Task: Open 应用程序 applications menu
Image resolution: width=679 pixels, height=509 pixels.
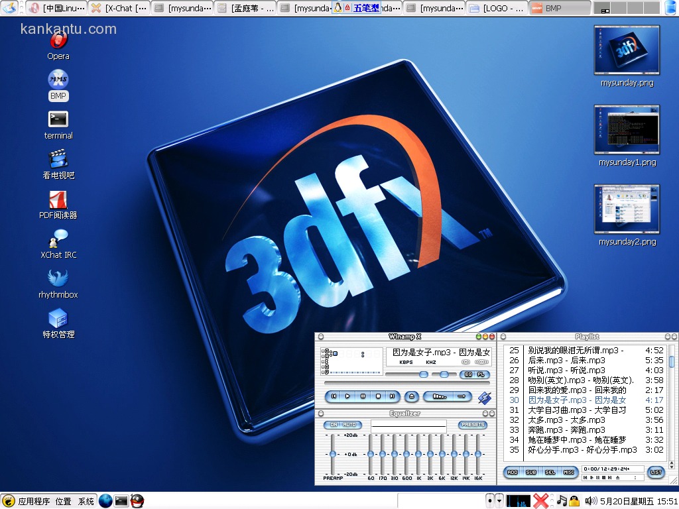Action: pos(34,501)
